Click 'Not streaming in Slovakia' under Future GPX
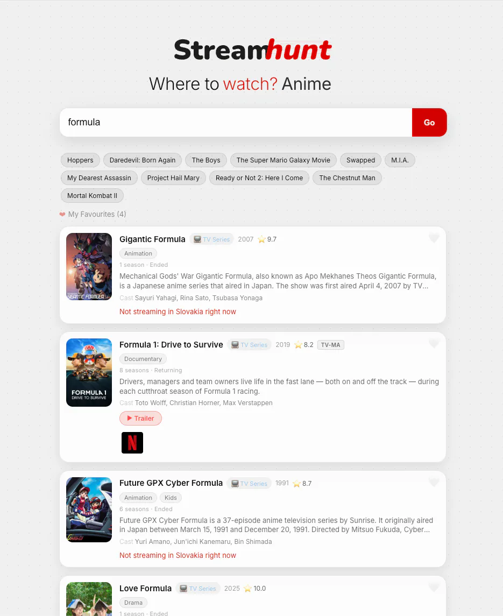 178,555
